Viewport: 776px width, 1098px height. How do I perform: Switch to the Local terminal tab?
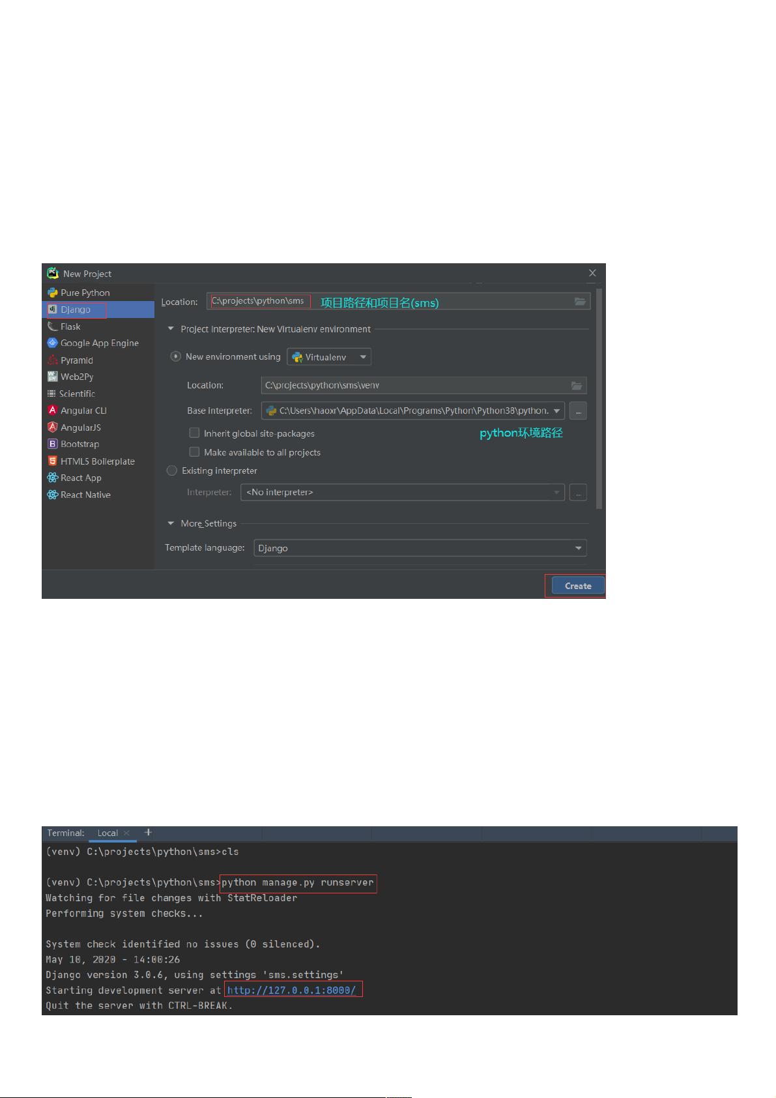point(108,833)
